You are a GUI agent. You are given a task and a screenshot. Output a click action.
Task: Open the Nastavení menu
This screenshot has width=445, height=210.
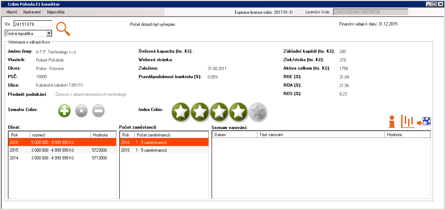32,12
